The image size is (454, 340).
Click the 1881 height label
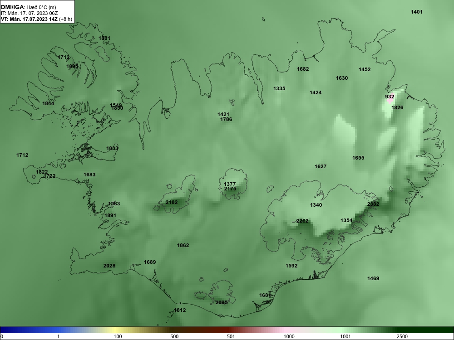tap(104, 38)
